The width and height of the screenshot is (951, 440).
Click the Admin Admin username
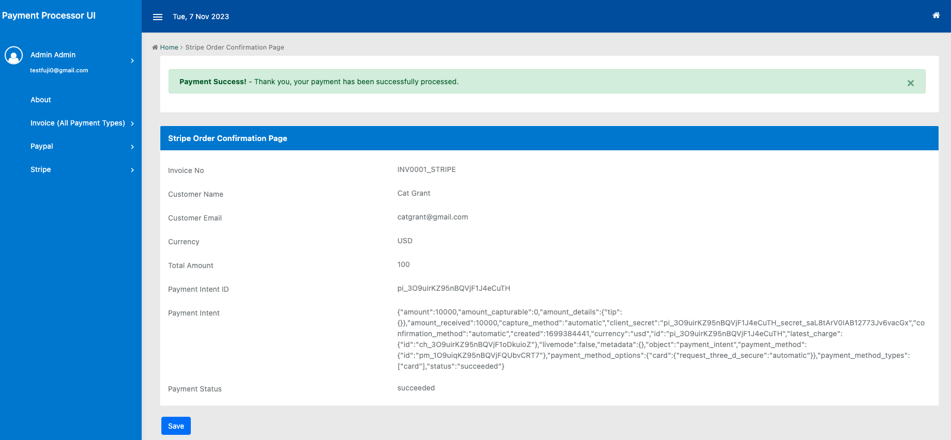point(53,55)
